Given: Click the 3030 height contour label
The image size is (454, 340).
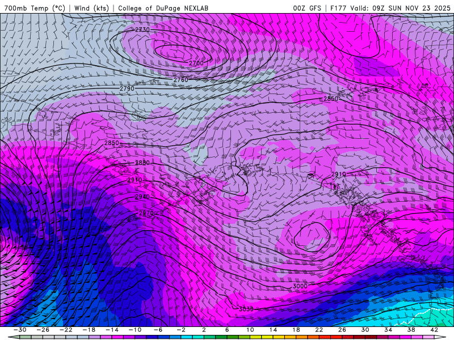Looking at the screenshot, I should click(x=246, y=309).
